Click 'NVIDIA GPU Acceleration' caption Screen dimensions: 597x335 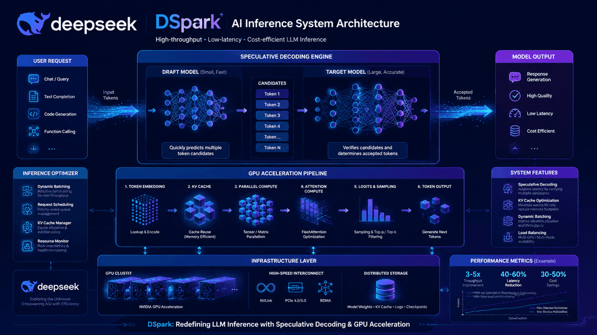coord(161,307)
